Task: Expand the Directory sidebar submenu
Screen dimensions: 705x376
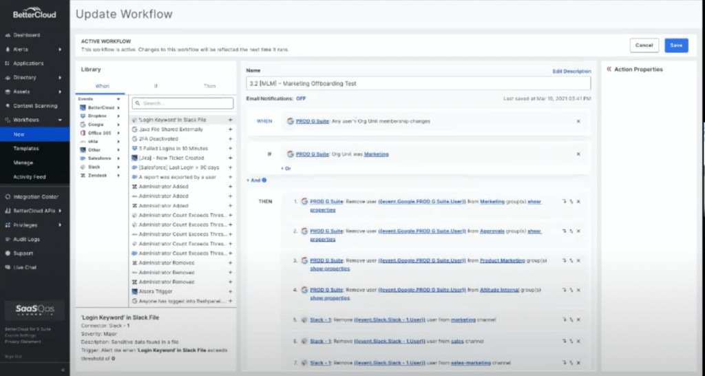Action: click(x=60, y=78)
